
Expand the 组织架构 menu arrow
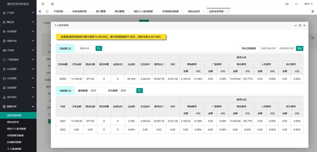pyautogui.click(x=33, y=97)
